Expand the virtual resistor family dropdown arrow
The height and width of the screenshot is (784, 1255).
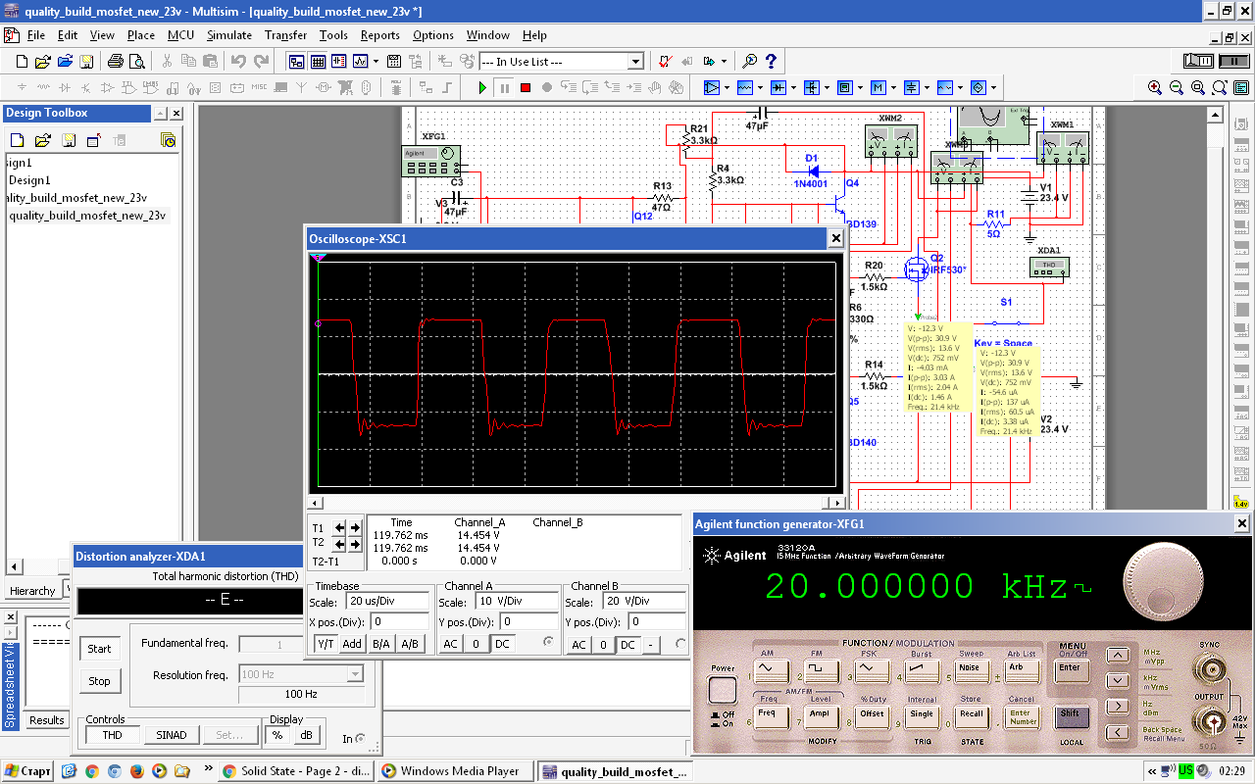[760, 87]
